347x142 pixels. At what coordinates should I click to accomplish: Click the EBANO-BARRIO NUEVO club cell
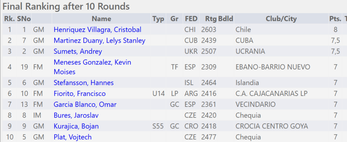coord(272,67)
